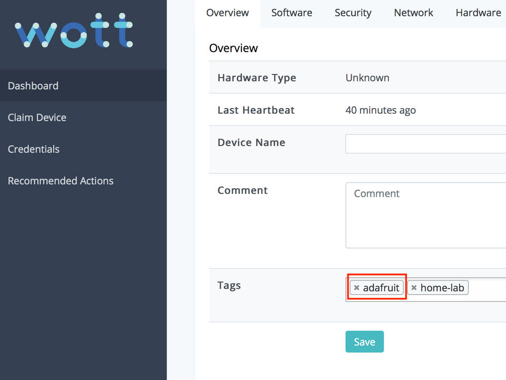Focus the Device Name text field
This screenshot has height=380, width=506.
[x=426, y=144]
